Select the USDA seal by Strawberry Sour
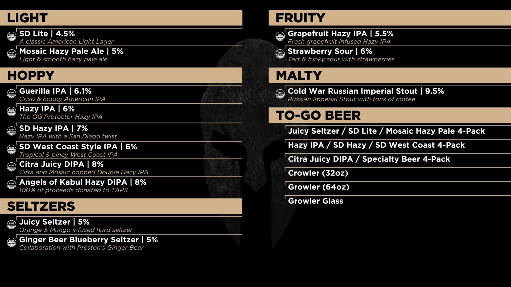511x287 pixels. click(280, 54)
